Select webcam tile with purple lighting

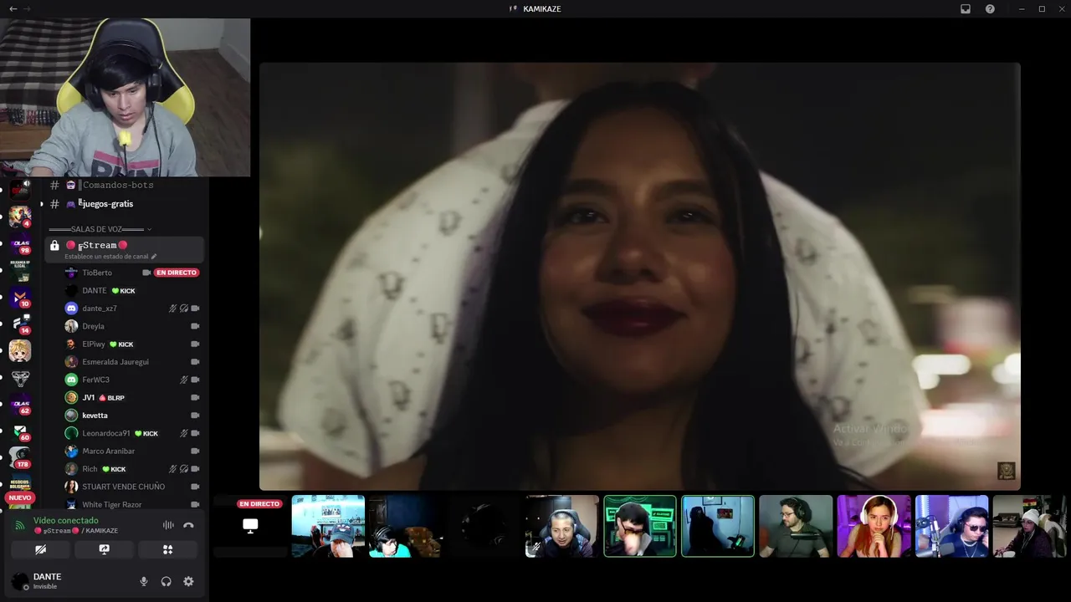coord(874,526)
